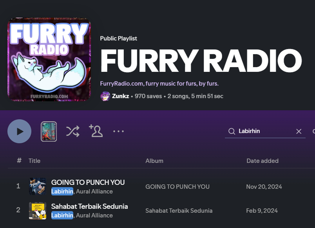Click GOING TO PUNCH YOU song title
Viewport: 315px width, 228px height.
coord(88,182)
